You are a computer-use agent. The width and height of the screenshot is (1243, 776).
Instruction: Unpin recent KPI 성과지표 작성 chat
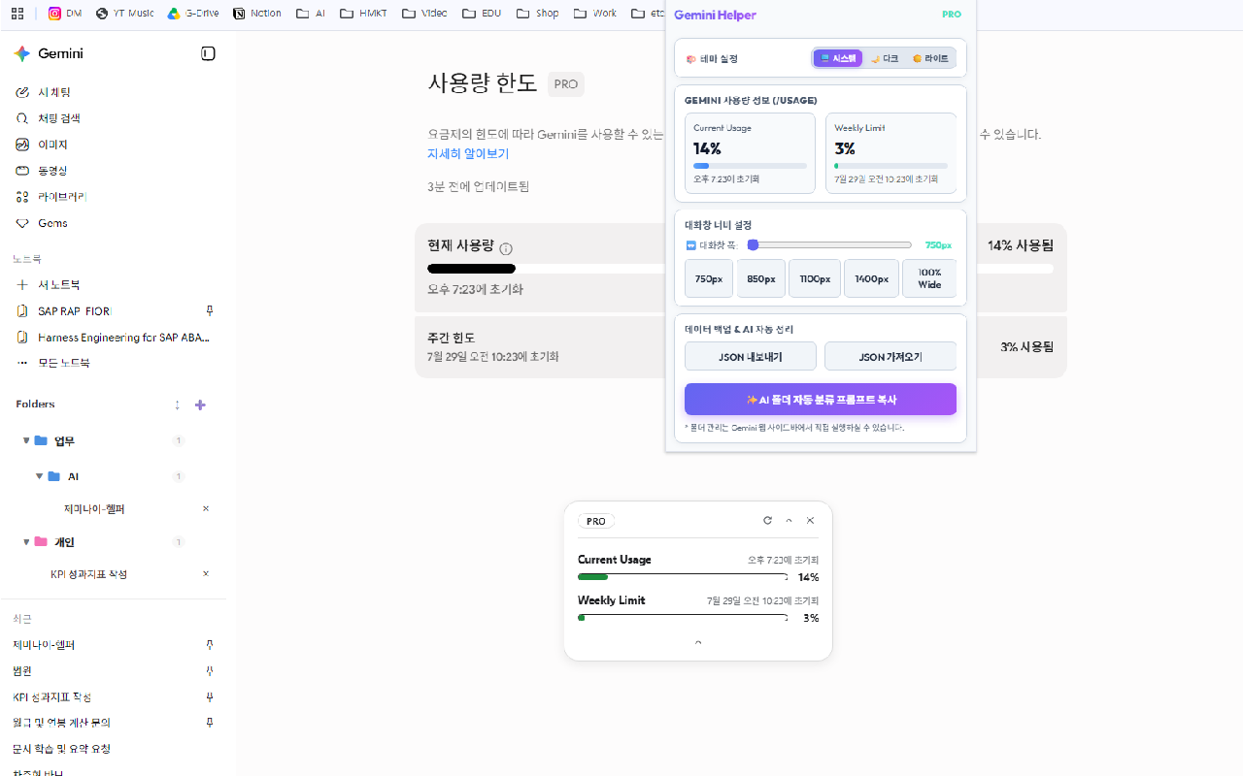click(x=209, y=697)
